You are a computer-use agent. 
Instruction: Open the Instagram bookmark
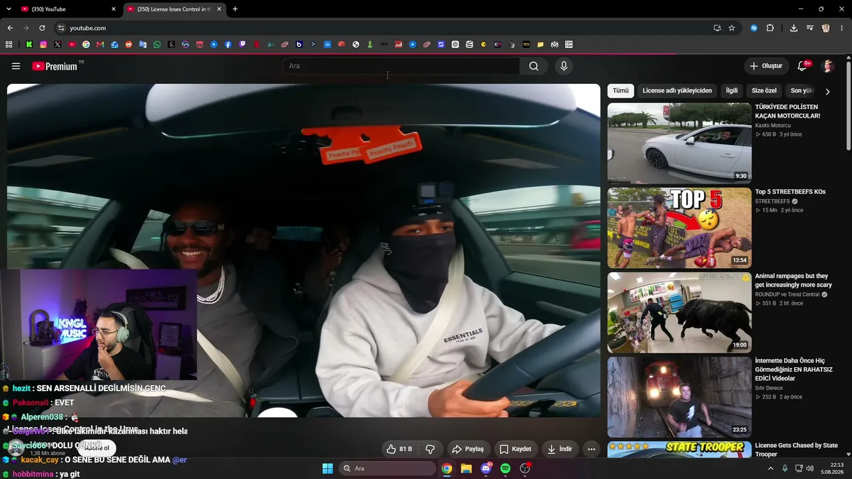click(43, 45)
